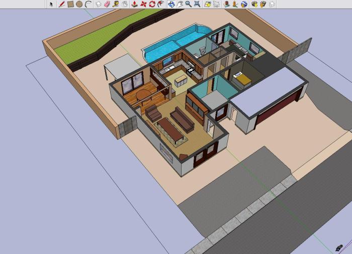Activate the Rotate tool
Screen dimensions: 352x254
point(151,4)
